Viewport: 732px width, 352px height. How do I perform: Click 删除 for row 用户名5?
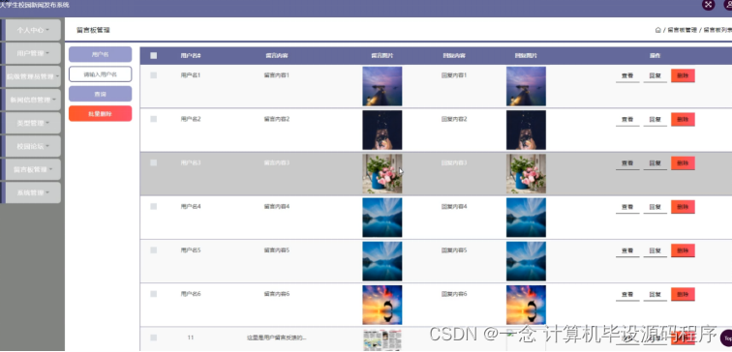(683, 250)
